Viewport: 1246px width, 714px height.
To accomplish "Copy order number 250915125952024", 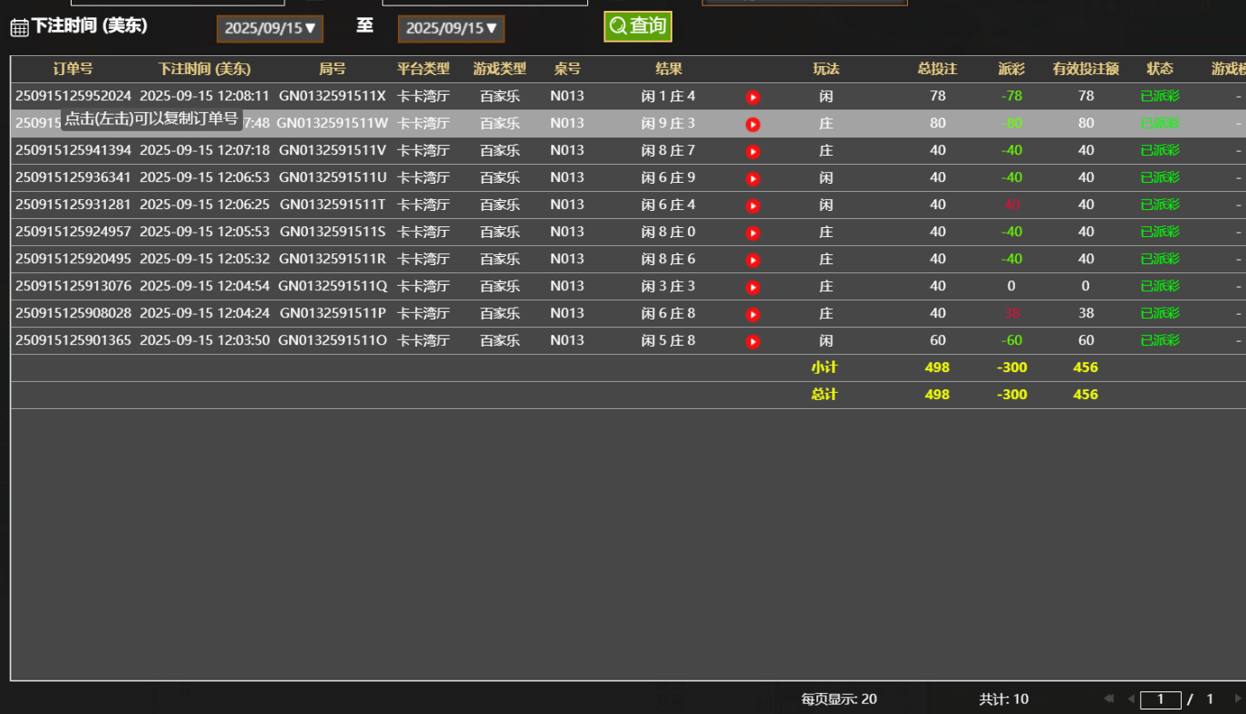I will pyautogui.click(x=73, y=96).
